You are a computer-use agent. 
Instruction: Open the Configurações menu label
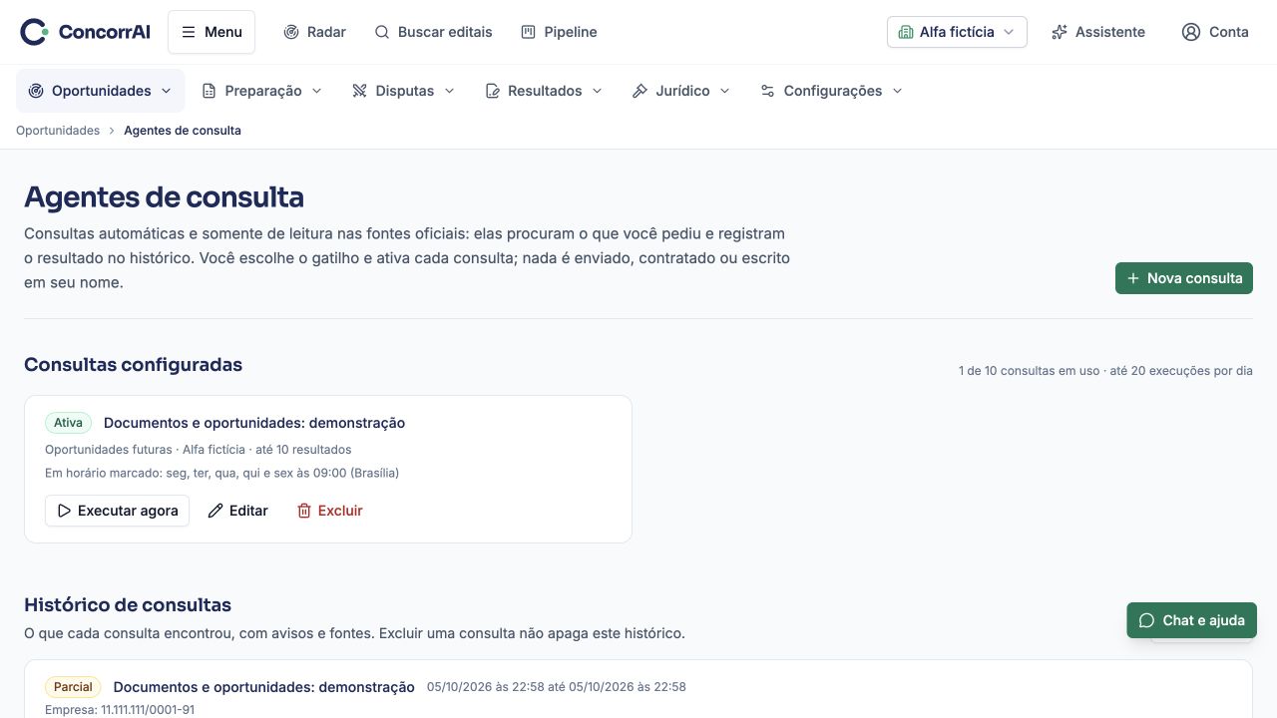click(x=833, y=91)
